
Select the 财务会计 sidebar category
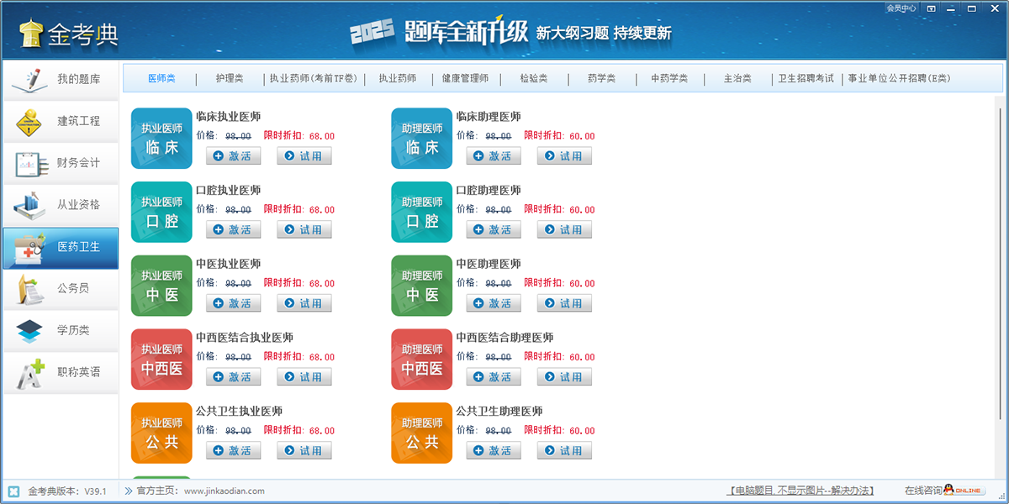(60, 164)
